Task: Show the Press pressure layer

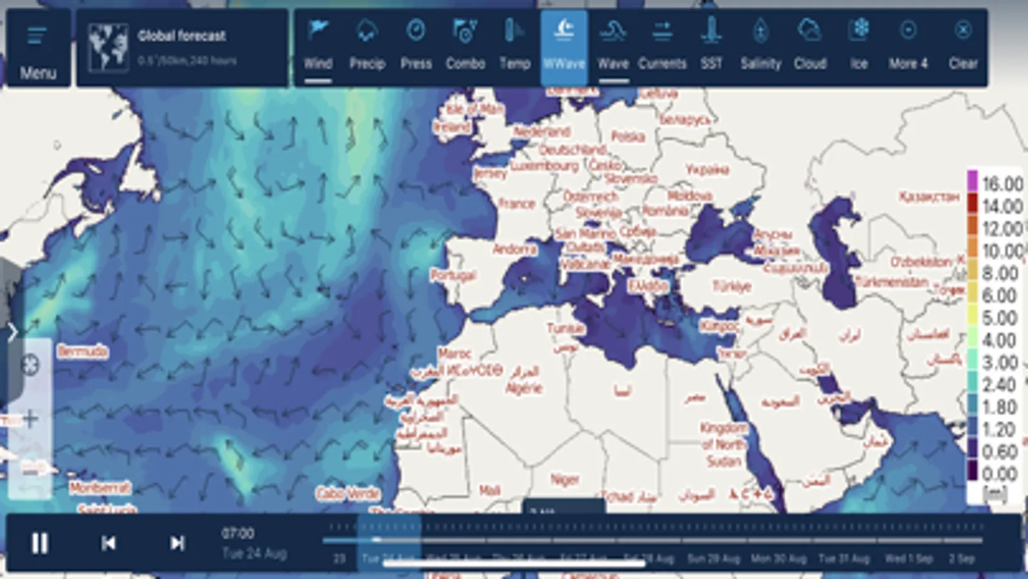Action: click(416, 48)
